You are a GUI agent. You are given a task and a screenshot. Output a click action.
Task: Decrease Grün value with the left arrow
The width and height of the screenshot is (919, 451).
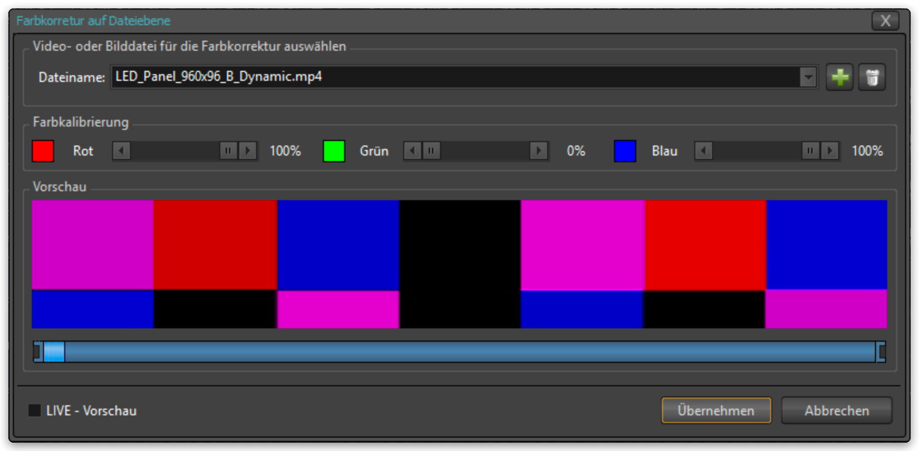coord(413,151)
